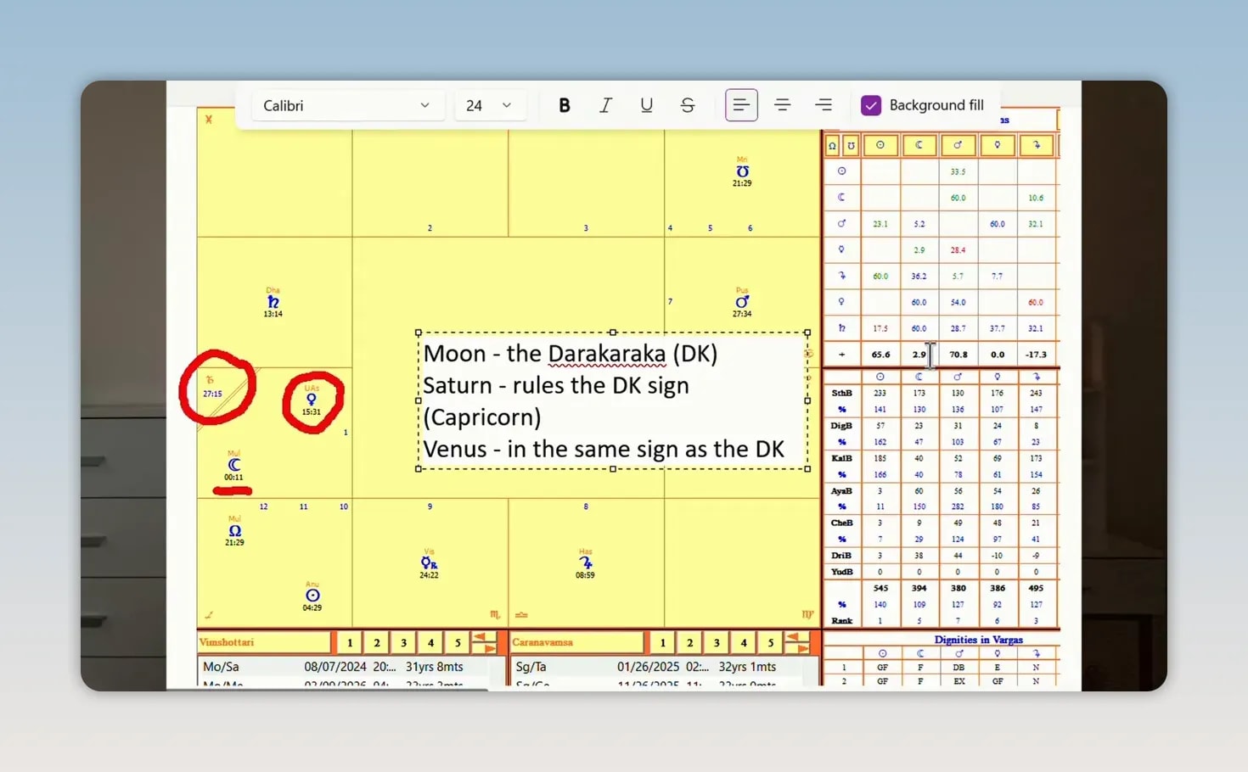Place cursor in the 'Venus - in the same sign' line
Screen dimensions: 1248x772
pyautogui.click(x=604, y=449)
